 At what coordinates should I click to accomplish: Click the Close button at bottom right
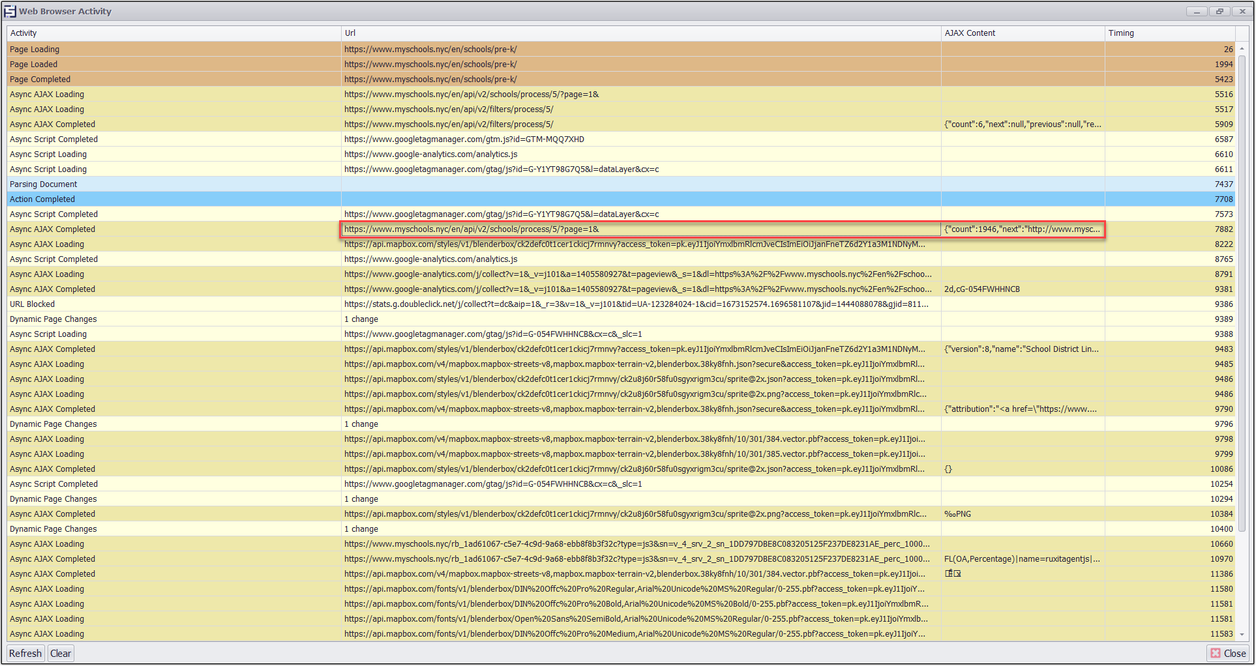[1228, 653]
